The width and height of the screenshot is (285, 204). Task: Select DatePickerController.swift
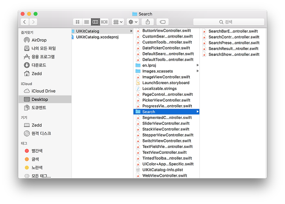(x=166, y=48)
